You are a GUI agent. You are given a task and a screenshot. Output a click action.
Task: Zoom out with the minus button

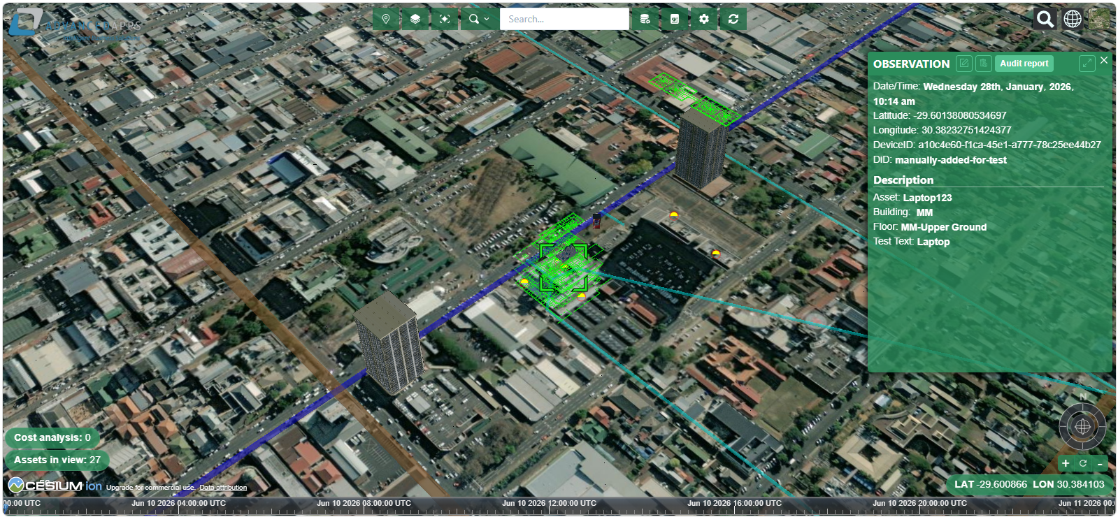tap(1101, 463)
